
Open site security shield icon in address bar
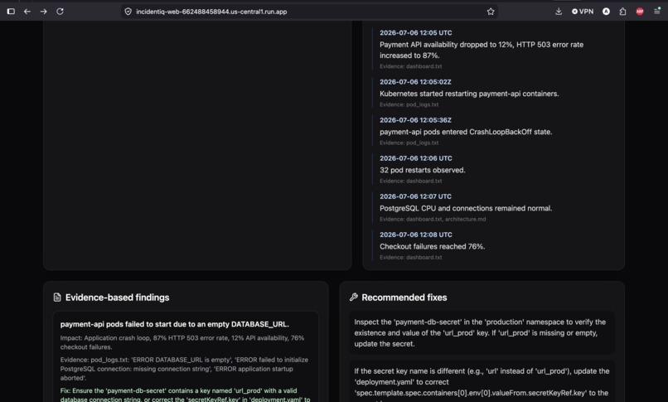click(x=128, y=12)
